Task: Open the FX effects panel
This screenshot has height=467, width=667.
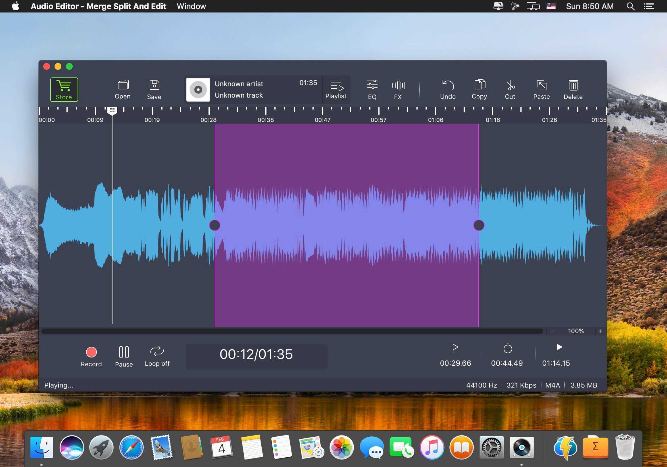Action: (398, 89)
